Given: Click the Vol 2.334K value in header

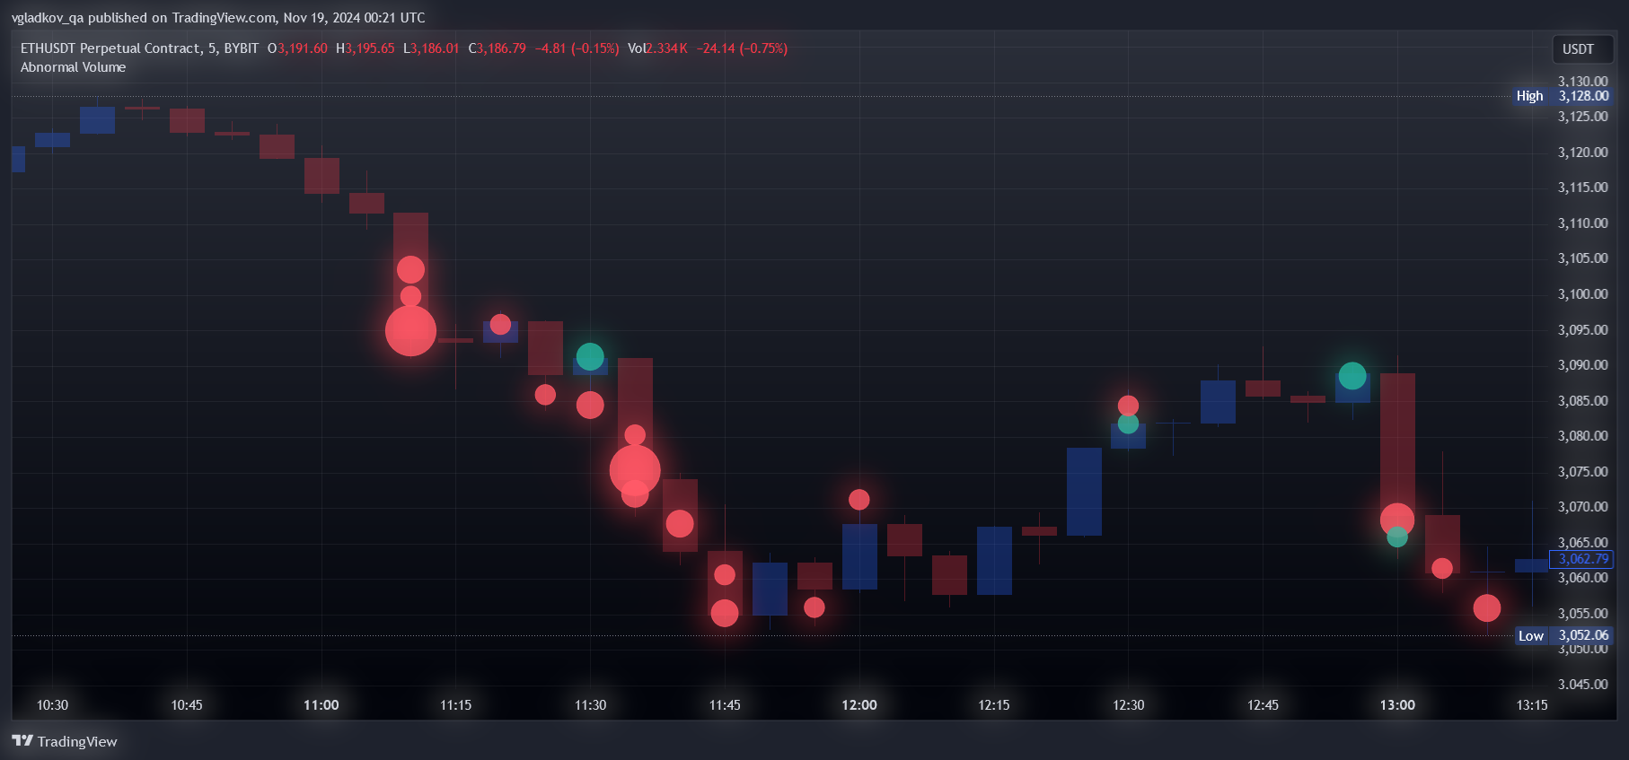Looking at the screenshot, I should (x=657, y=48).
